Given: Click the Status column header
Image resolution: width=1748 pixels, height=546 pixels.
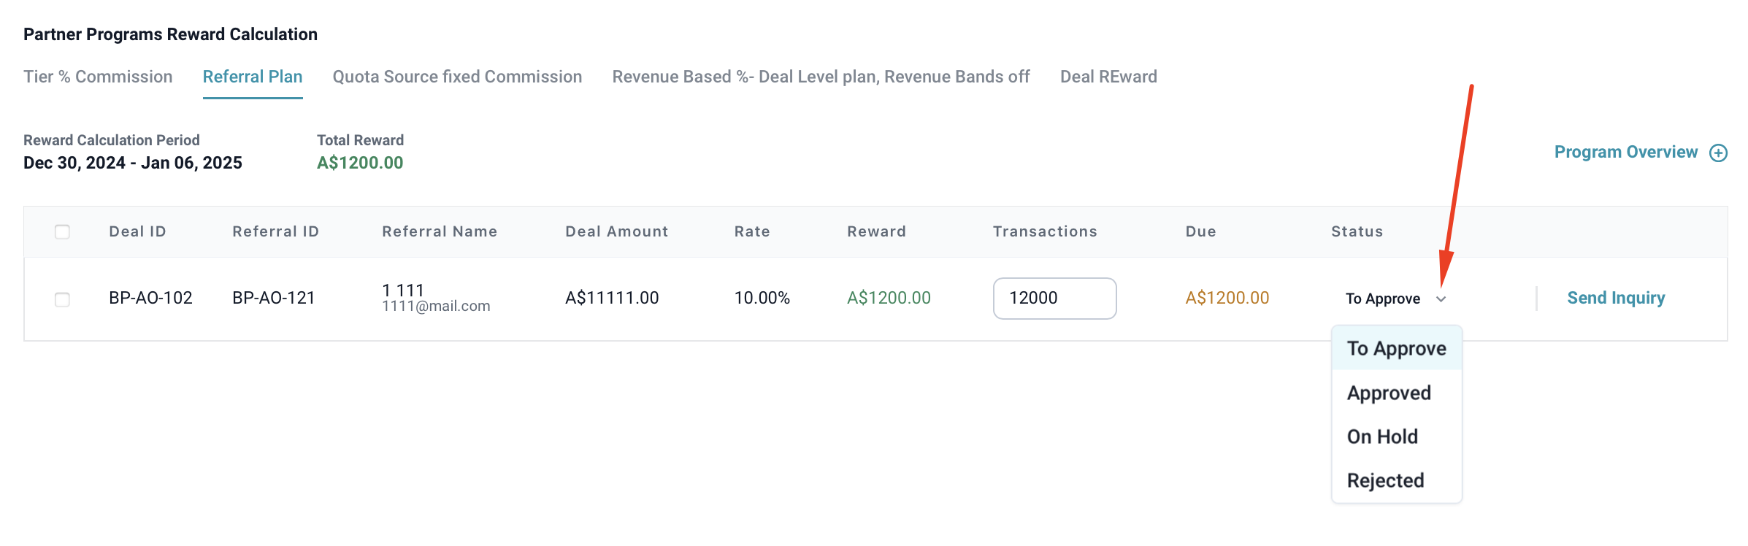Looking at the screenshot, I should [x=1357, y=231].
